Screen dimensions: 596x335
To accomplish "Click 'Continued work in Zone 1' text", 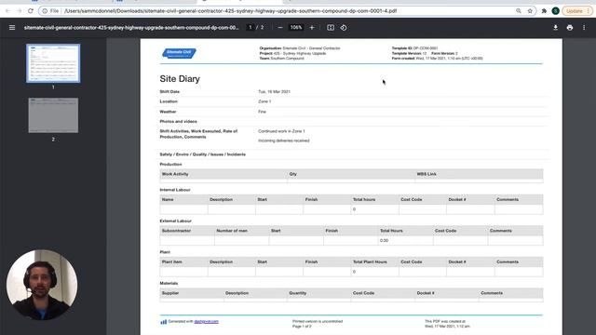I will coord(281,131).
